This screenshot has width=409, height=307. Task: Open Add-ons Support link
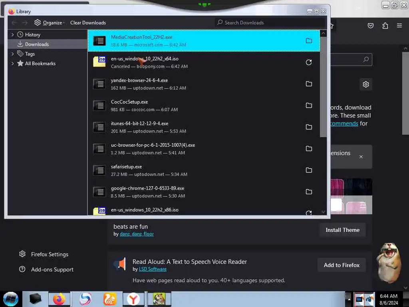pos(46,269)
